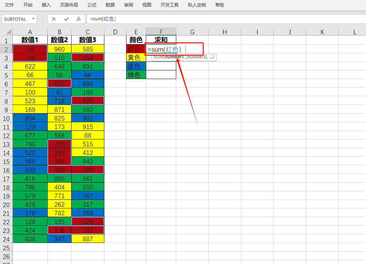The width and height of the screenshot is (366, 264).
Task: Cancel the formula entry with X icon
Action: click(54, 19)
